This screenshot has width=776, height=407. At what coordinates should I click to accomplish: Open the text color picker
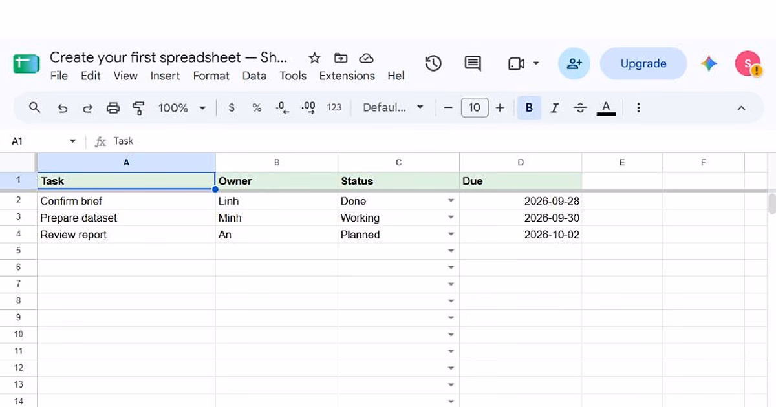[606, 108]
